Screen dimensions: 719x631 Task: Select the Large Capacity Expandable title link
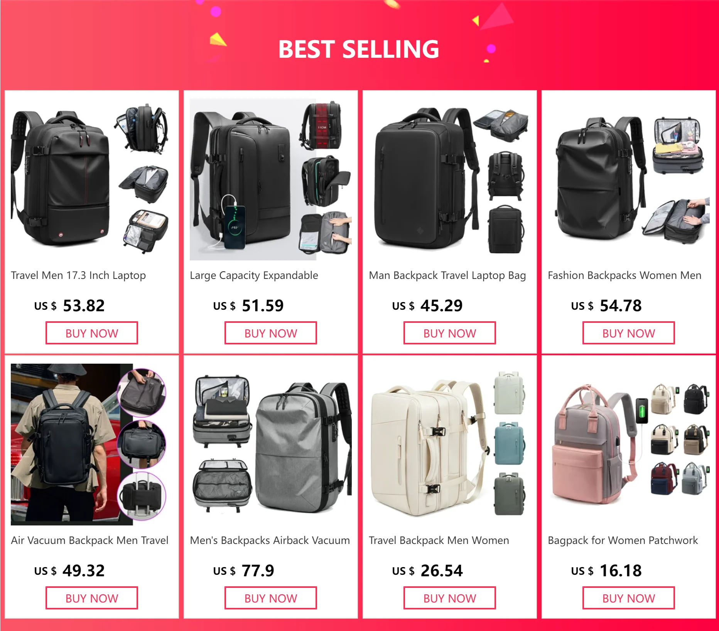pyautogui.click(x=254, y=275)
